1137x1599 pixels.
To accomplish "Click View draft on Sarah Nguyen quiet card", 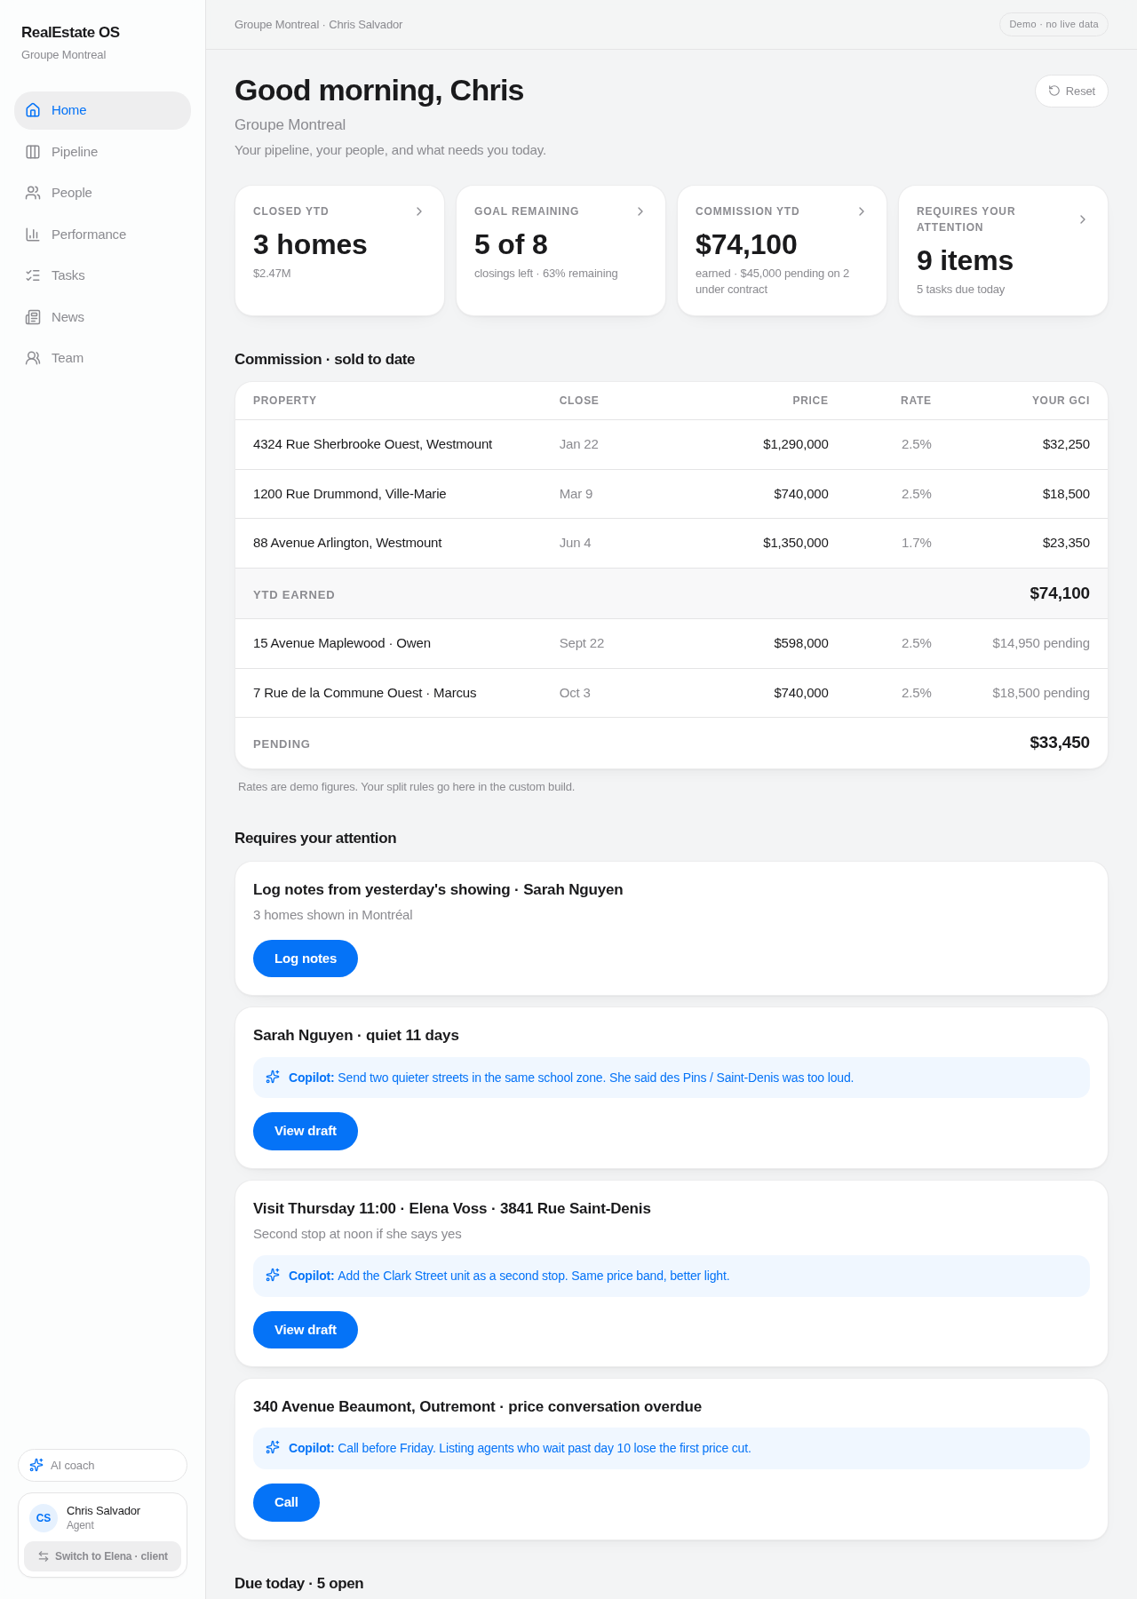I will point(306,1131).
